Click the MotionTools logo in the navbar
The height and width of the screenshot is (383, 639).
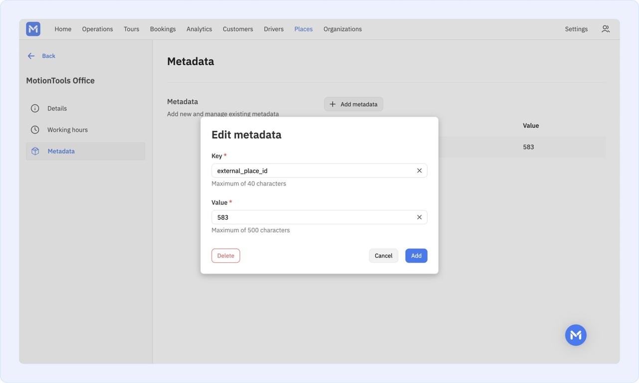(33, 29)
